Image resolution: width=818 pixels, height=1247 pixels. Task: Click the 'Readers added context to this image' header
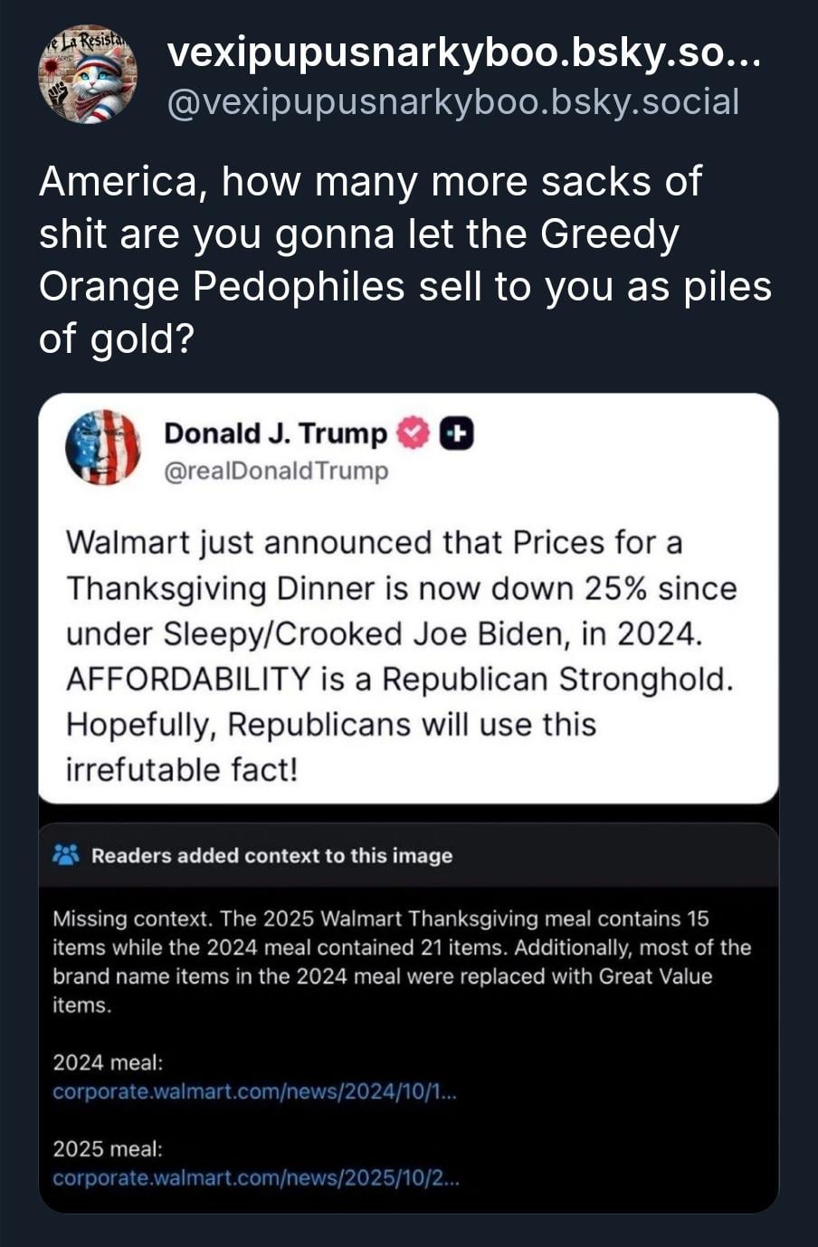pyautogui.click(x=271, y=856)
